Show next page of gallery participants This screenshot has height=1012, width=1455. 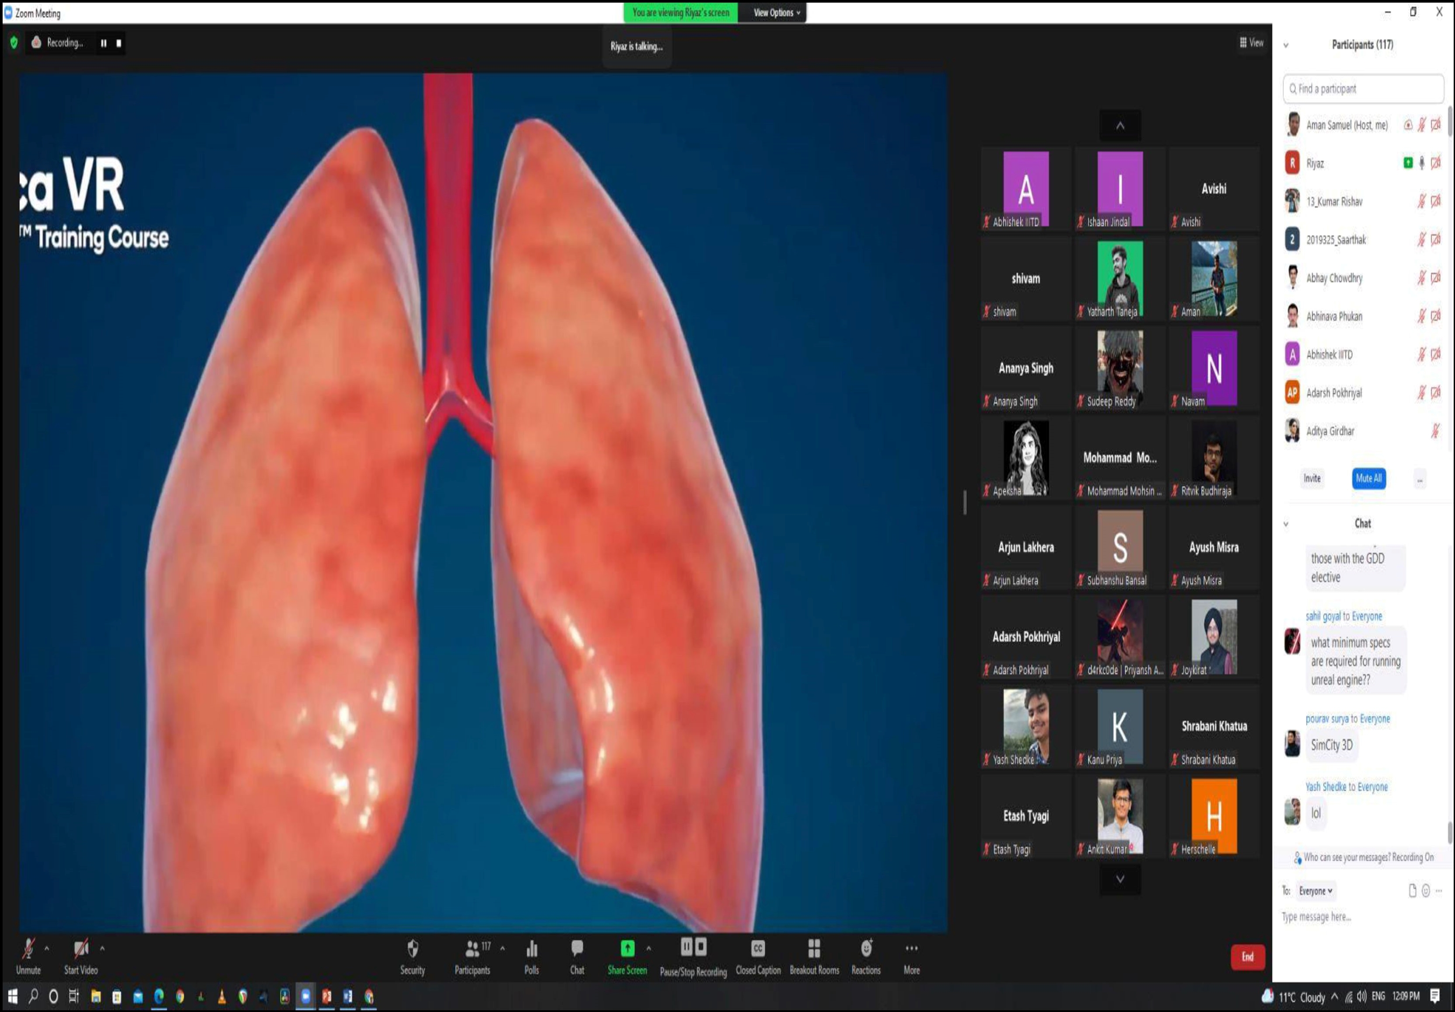[1120, 879]
